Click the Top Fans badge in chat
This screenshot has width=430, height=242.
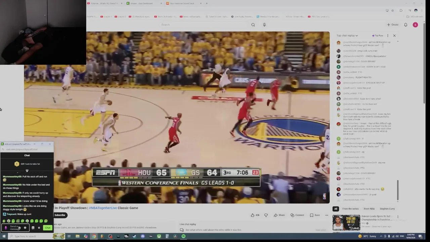tap(378, 35)
